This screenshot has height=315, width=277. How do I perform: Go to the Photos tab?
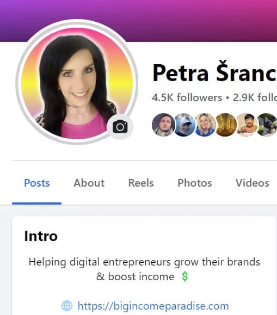(x=195, y=183)
